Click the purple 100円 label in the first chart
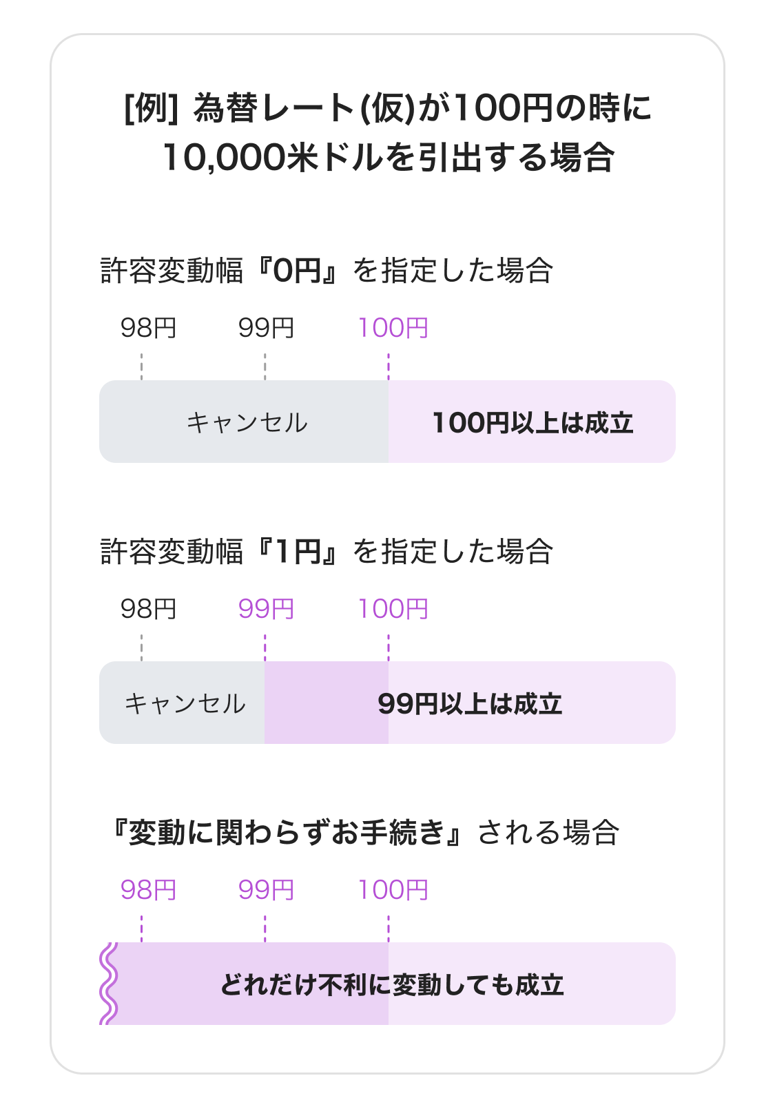Viewport: 775px width, 1109px height. pos(393,328)
